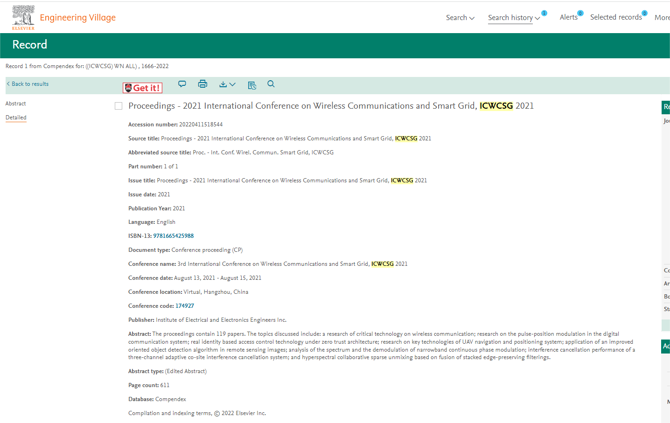670x423 pixels.
Task: Open the More menu
Action: 662,18
